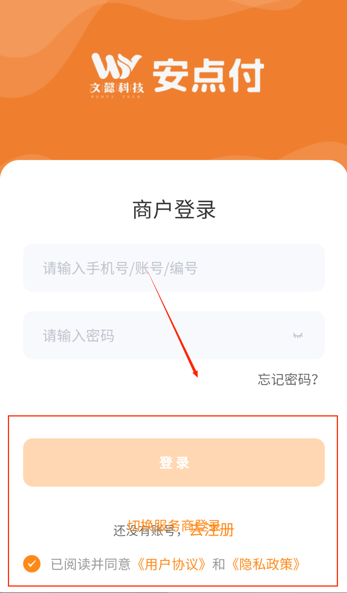Click the WY logo mark
The width and height of the screenshot is (347, 593).
point(116,66)
